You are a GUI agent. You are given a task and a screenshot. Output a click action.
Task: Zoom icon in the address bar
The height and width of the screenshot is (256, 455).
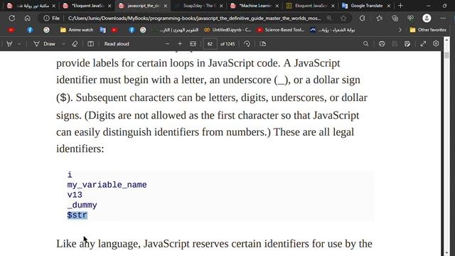[329, 18]
